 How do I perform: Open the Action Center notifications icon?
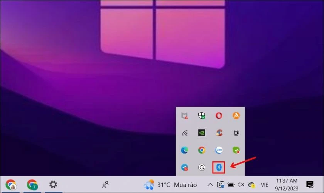[x=310, y=185]
